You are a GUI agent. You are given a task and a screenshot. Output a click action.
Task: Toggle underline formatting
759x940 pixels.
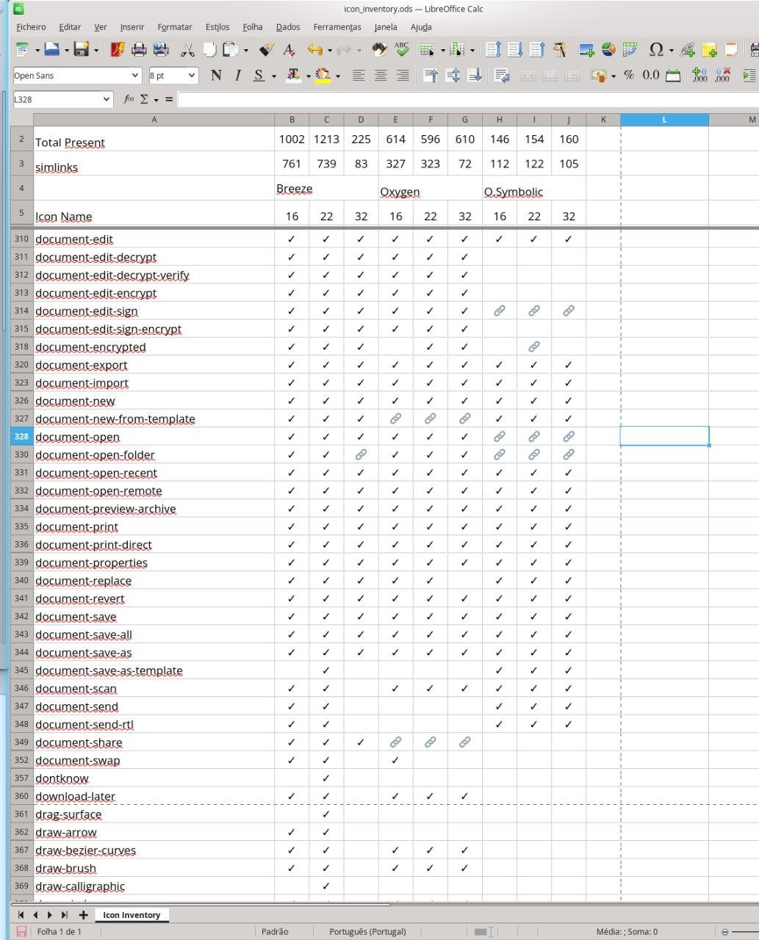(259, 75)
